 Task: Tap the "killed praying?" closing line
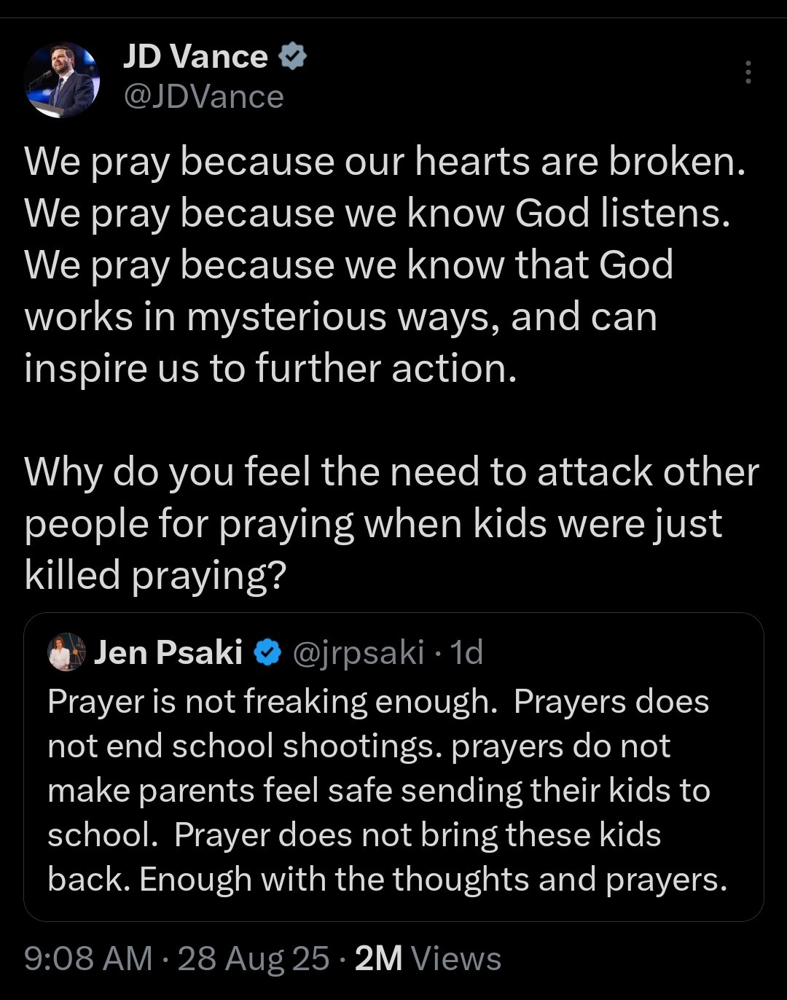click(x=155, y=576)
